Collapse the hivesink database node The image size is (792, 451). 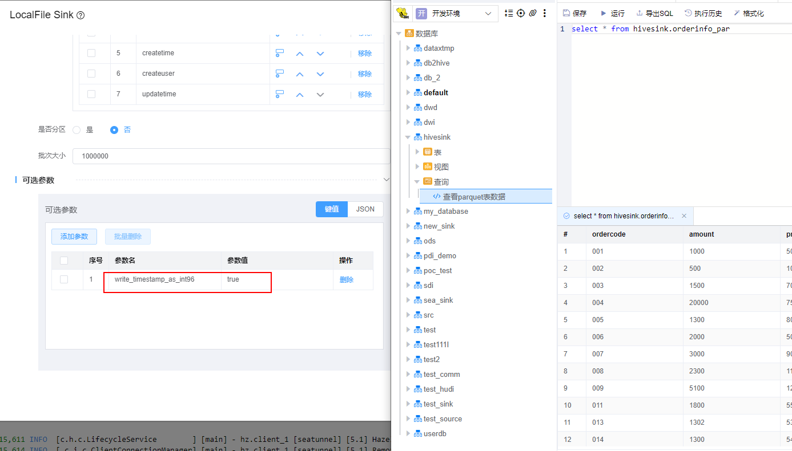click(408, 137)
